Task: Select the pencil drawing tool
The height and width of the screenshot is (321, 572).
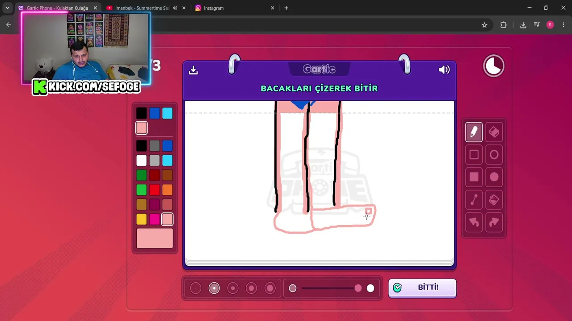Action: pos(474,132)
